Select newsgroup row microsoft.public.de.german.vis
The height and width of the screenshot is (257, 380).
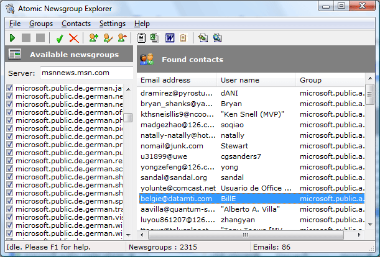65,217
